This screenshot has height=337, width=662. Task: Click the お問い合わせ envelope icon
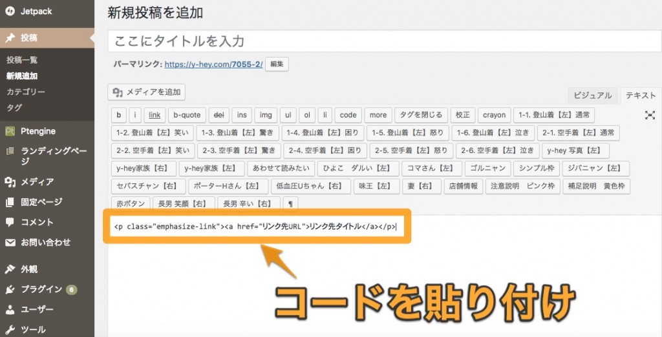[x=10, y=243]
